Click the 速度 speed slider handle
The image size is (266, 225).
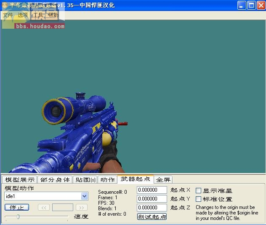pyautogui.click(x=18, y=217)
